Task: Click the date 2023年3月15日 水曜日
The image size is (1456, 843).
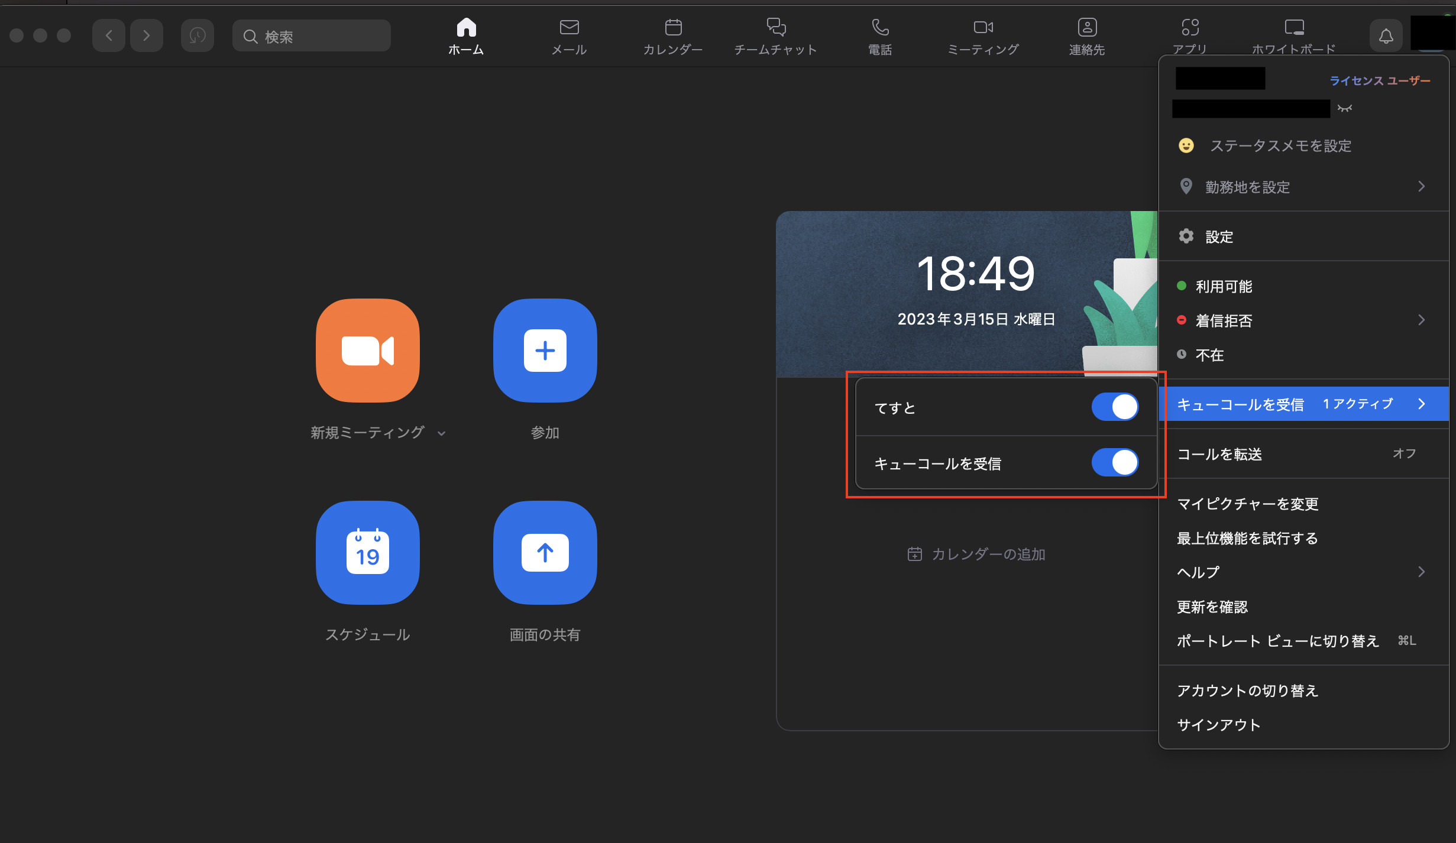Action: tap(976, 319)
